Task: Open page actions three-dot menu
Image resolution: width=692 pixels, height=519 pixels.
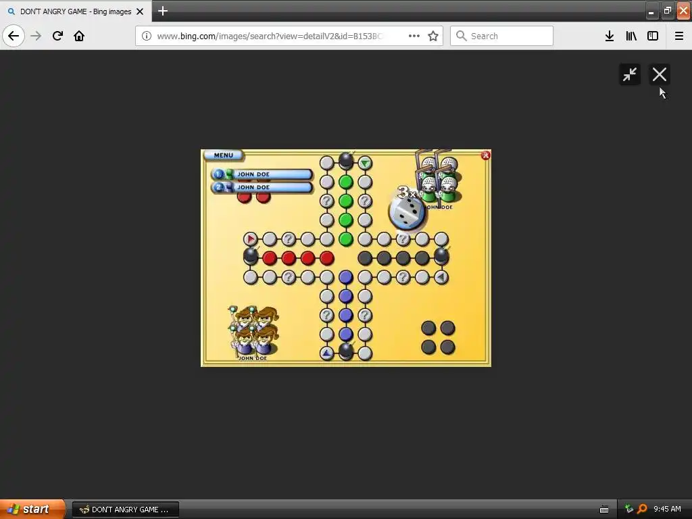Action: [x=414, y=36]
